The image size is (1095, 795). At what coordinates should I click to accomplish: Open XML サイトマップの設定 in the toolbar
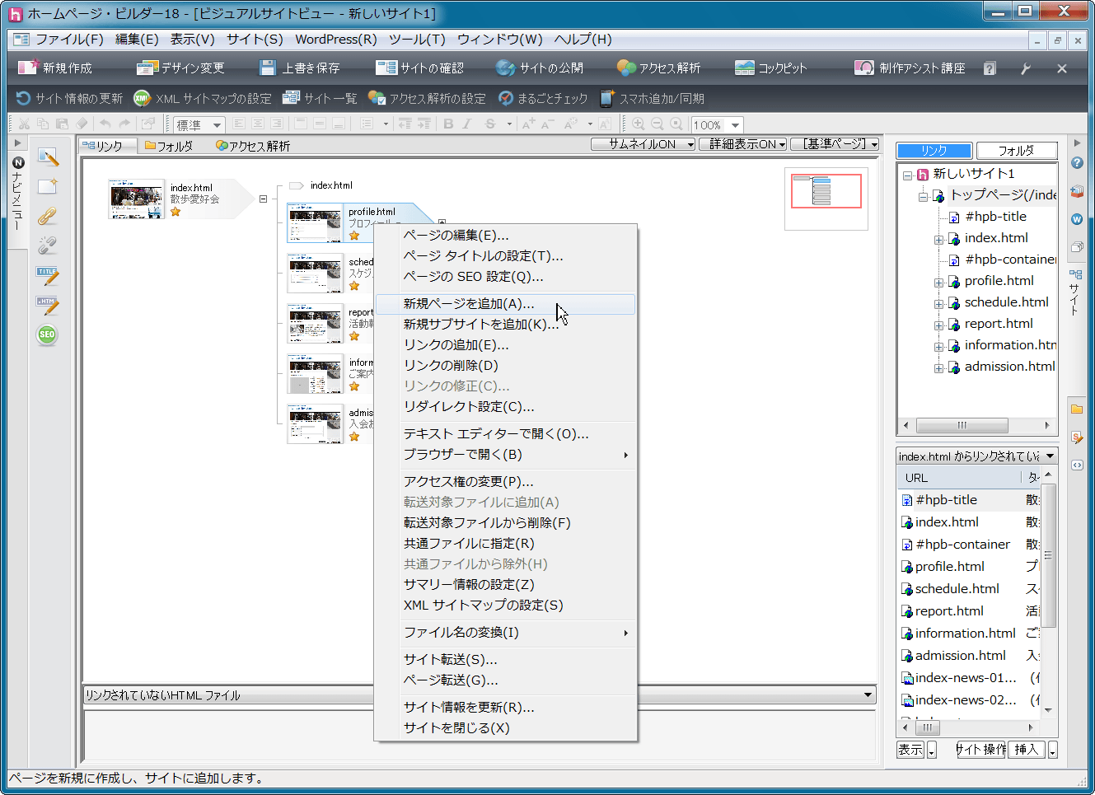click(x=203, y=99)
